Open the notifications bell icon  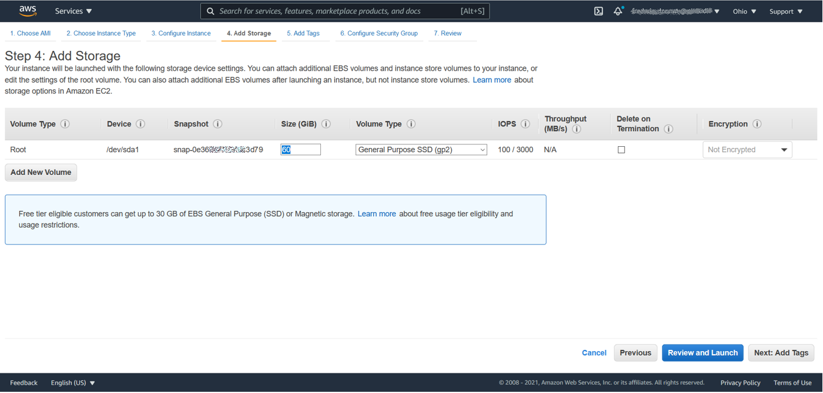pos(617,11)
